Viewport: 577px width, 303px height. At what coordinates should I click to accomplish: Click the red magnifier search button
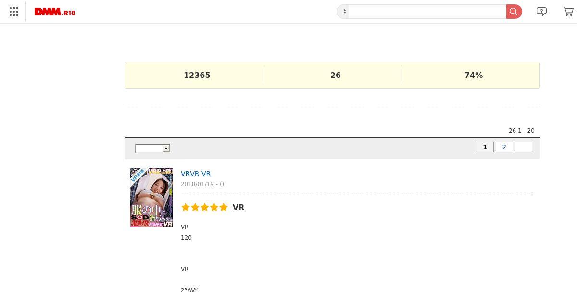(x=514, y=12)
